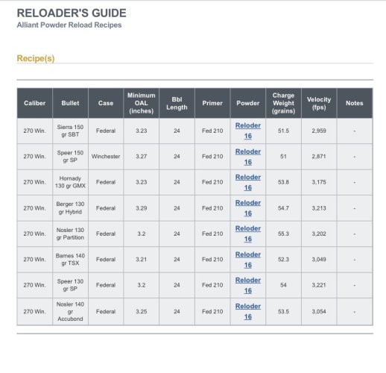Click the Recipe(s) section heading

click(x=36, y=58)
